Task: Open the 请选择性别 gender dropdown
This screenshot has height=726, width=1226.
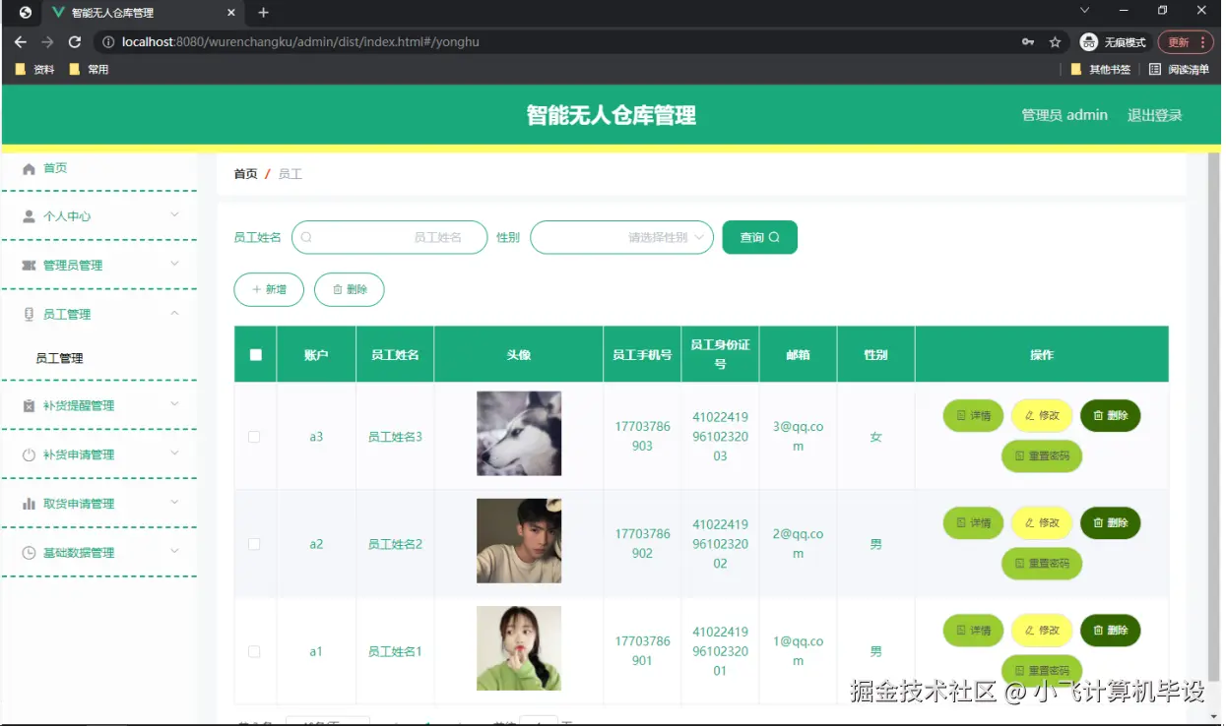Action: (621, 237)
